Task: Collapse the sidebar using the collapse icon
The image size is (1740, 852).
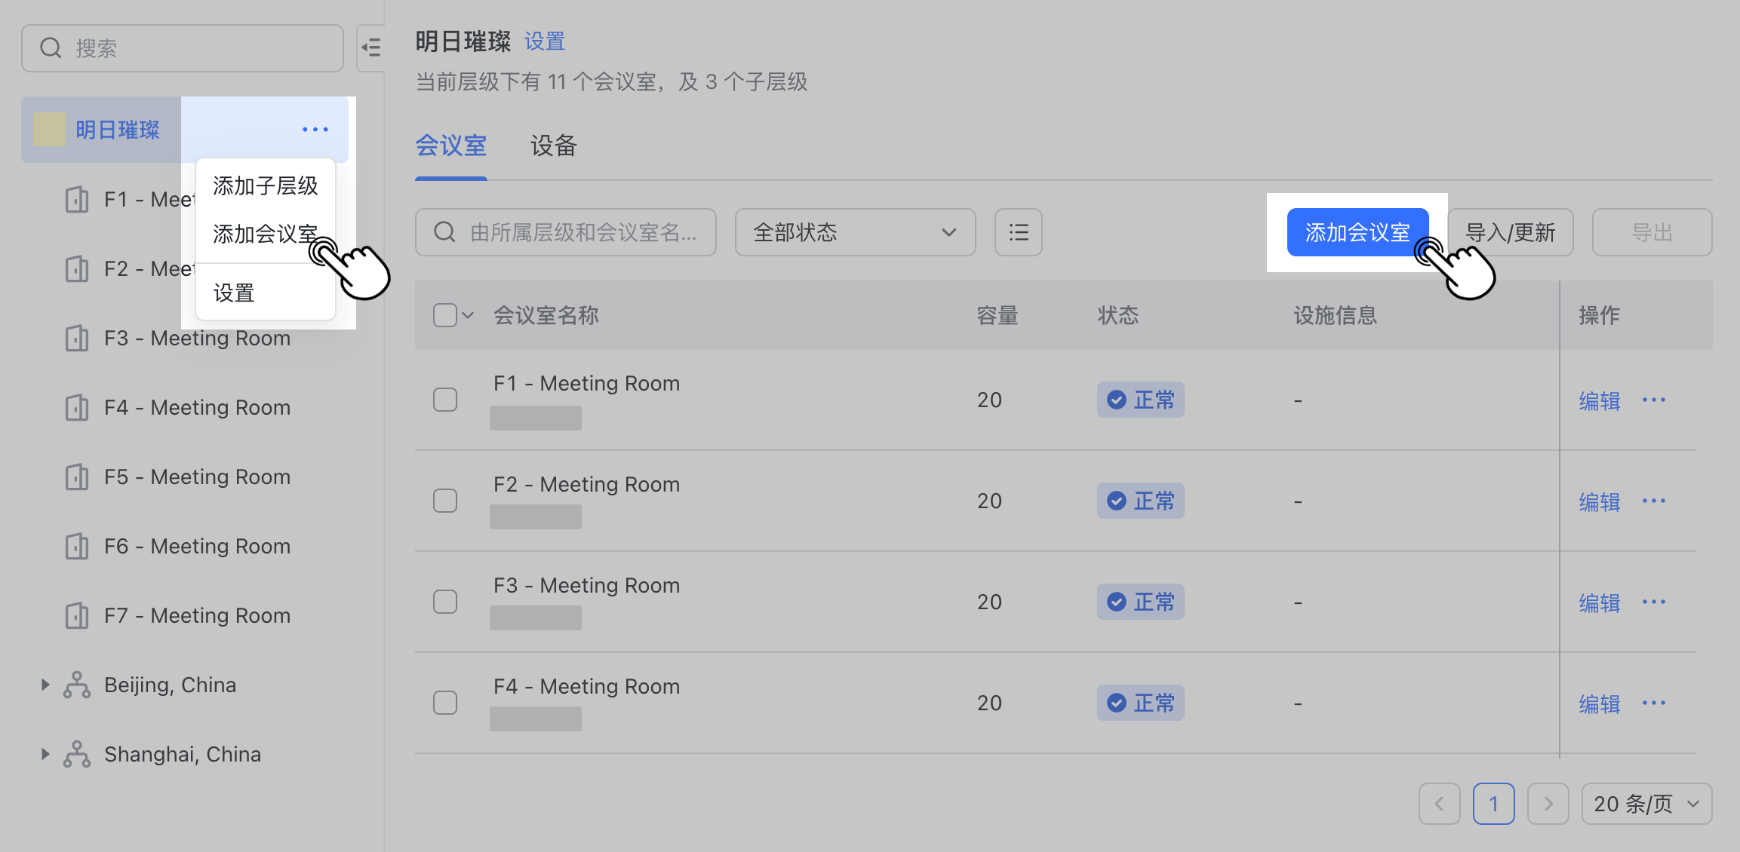Action: point(370,48)
